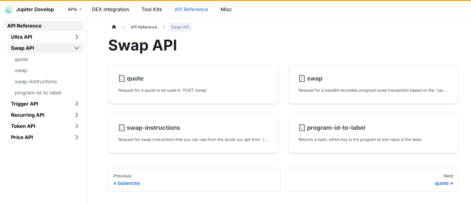471x205 pixels.
Task: Open Trigger API in sidebar
Action: [25, 104]
